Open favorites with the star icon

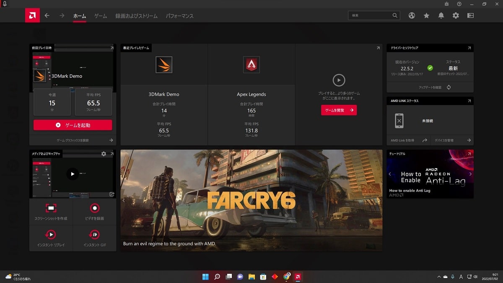coord(426,16)
